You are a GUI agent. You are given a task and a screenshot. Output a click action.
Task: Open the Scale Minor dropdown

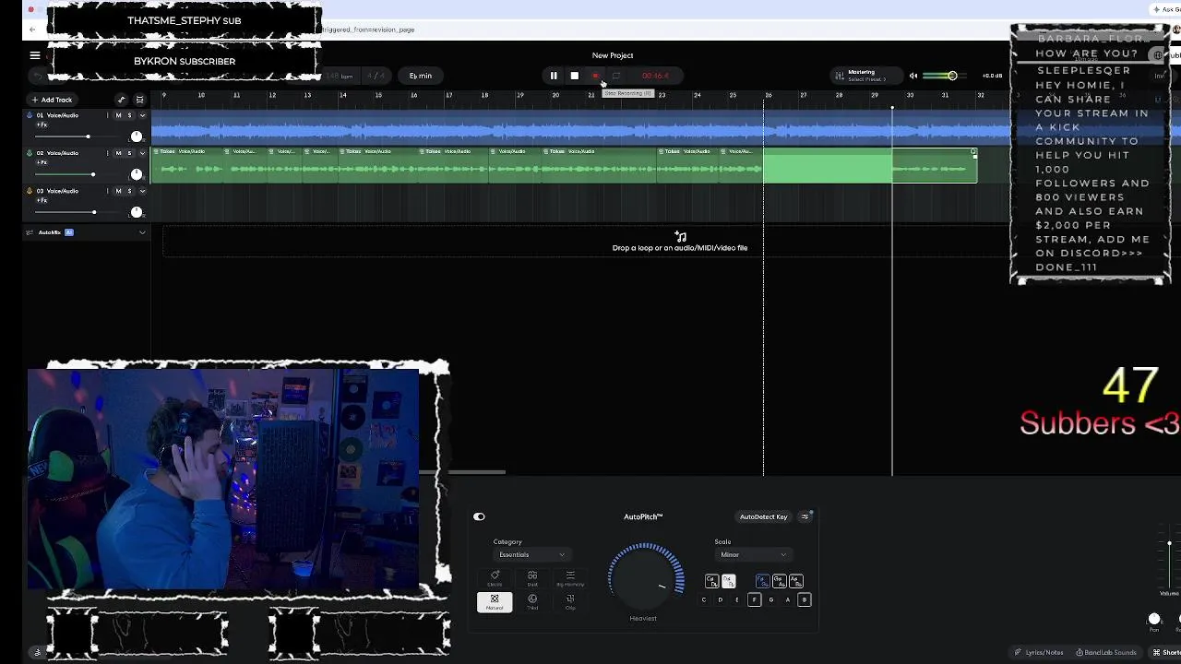[753, 554]
